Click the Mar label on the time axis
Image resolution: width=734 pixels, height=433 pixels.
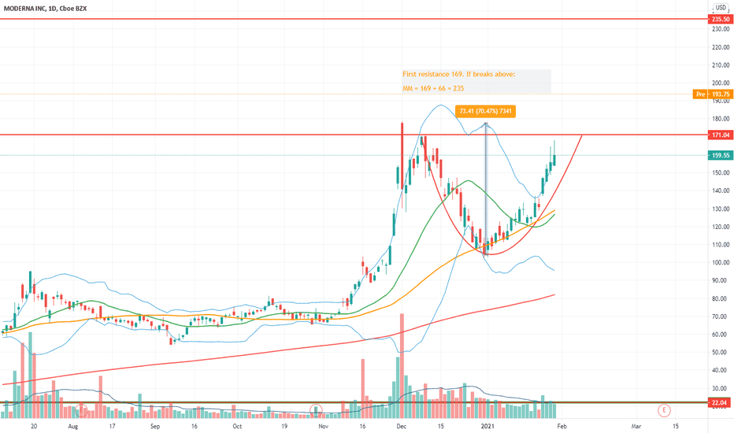[x=636, y=427]
